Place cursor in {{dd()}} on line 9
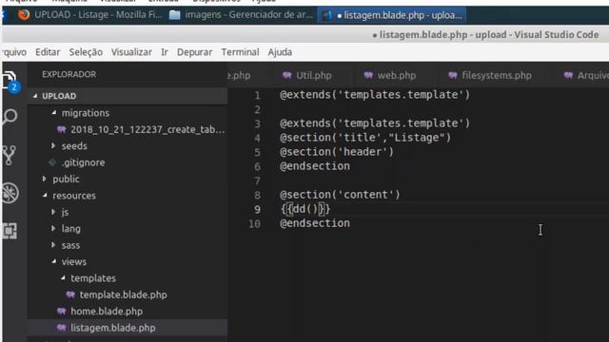Viewport: 609px width, 342px height. coord(305,209)
